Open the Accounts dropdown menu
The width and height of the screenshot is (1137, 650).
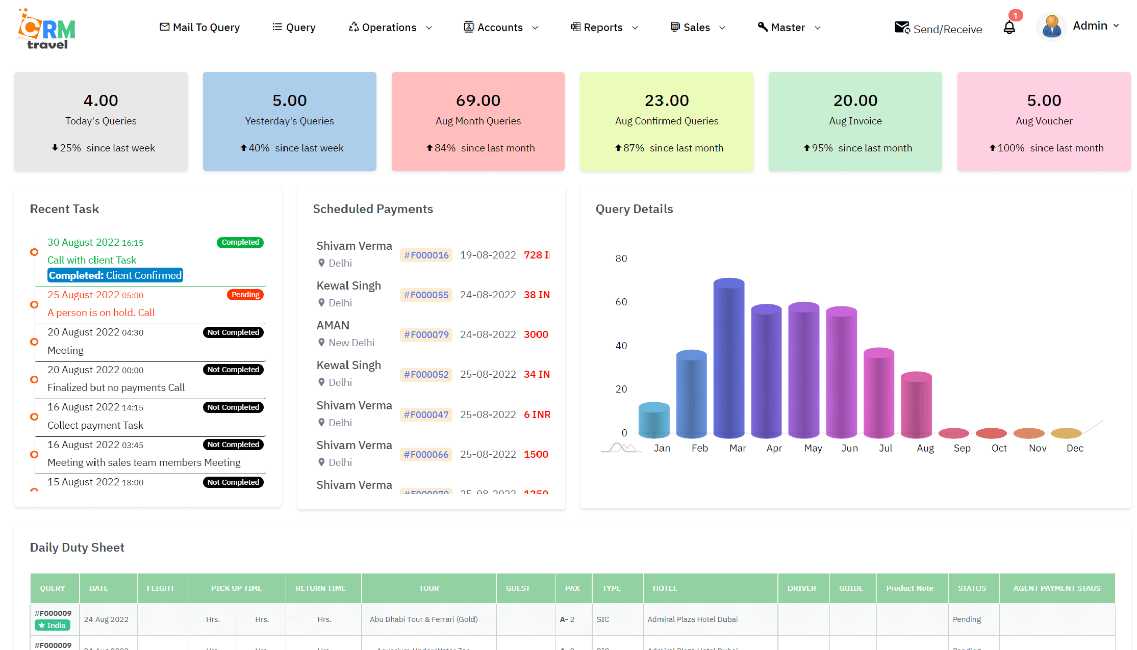(x=501, y=28)
